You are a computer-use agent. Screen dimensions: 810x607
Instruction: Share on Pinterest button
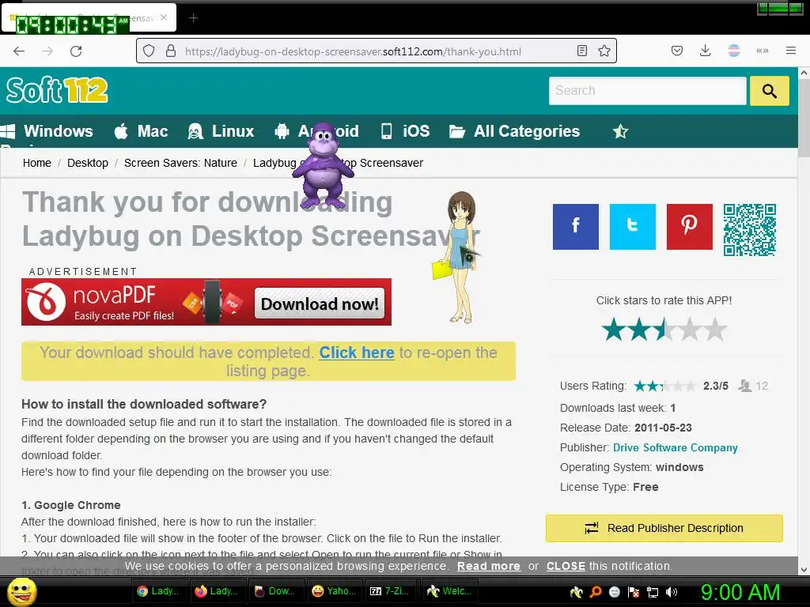(689, 227)
